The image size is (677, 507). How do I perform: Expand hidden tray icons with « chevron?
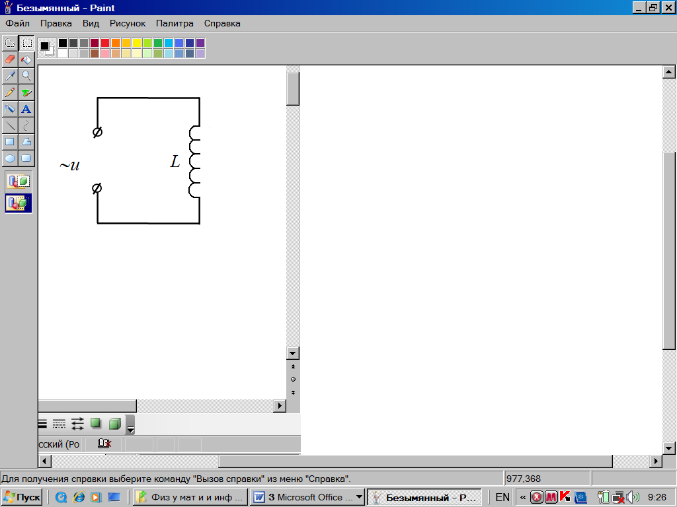point(523,498)
